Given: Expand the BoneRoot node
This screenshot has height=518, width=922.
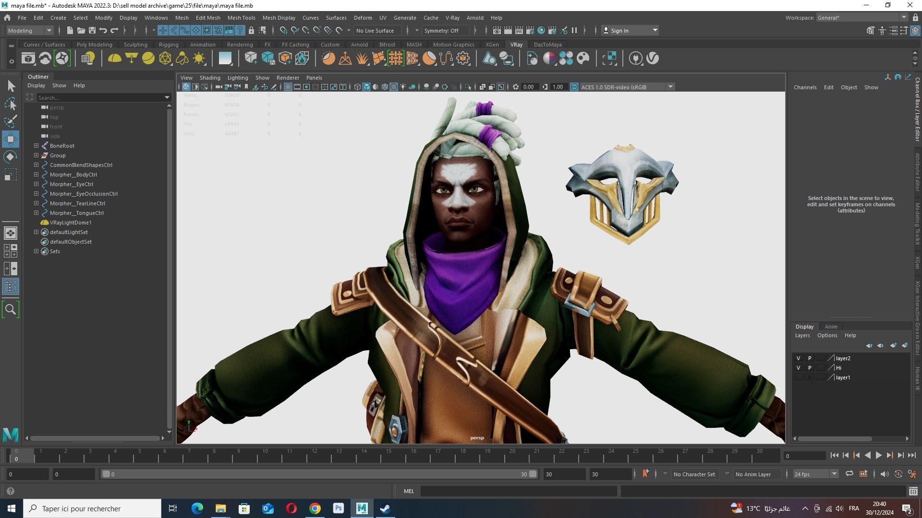Looking at the screenshot, I should tap(36, 146).
